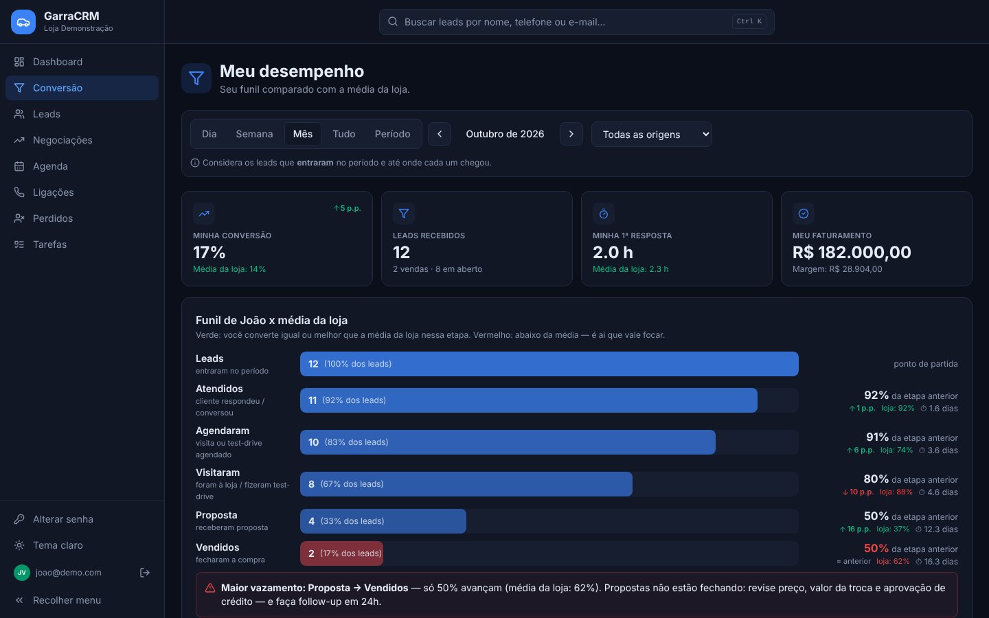Open the Agenda calendar icon

tap(19, 166)
